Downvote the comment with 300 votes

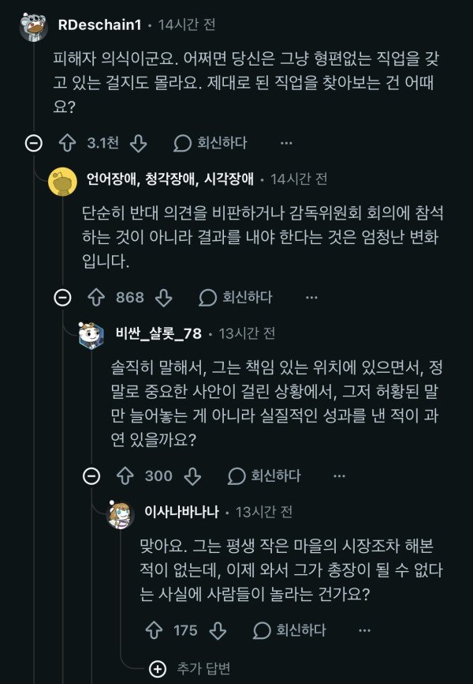coord(192,475)
